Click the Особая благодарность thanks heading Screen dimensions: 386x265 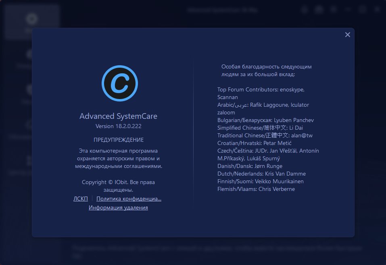tap(266, 67)
